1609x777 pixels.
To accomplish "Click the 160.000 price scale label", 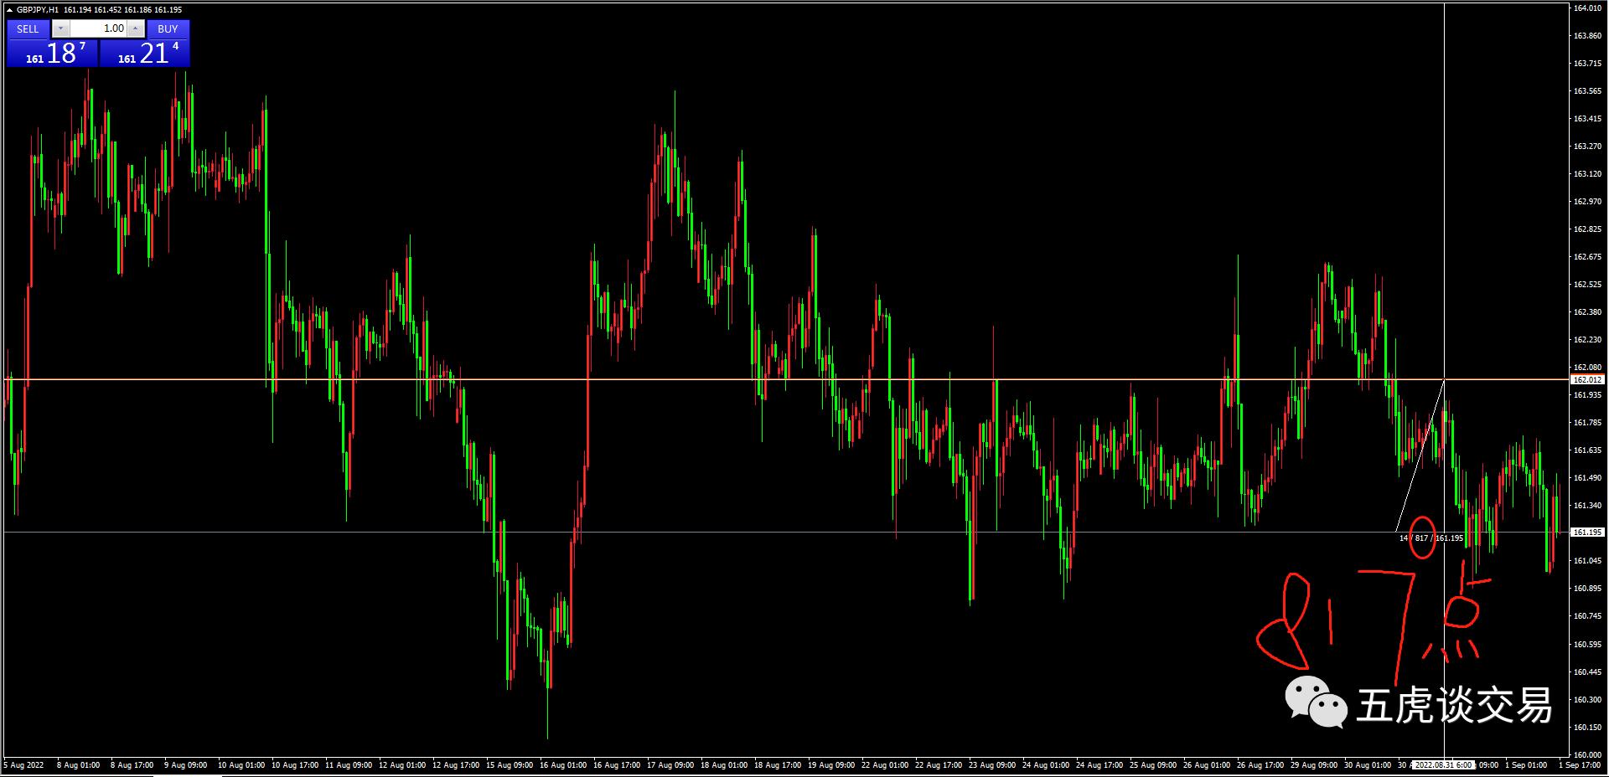I will (1587, 754).
